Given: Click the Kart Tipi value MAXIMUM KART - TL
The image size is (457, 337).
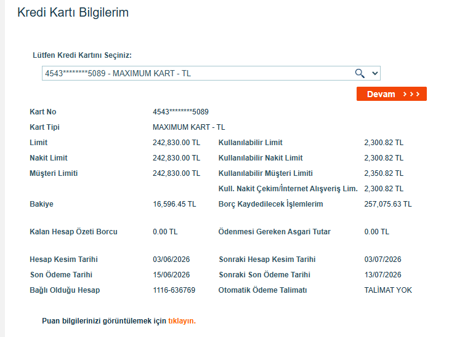Looking at the screenshot, I should pyautogui.click(x=188, y=127).
